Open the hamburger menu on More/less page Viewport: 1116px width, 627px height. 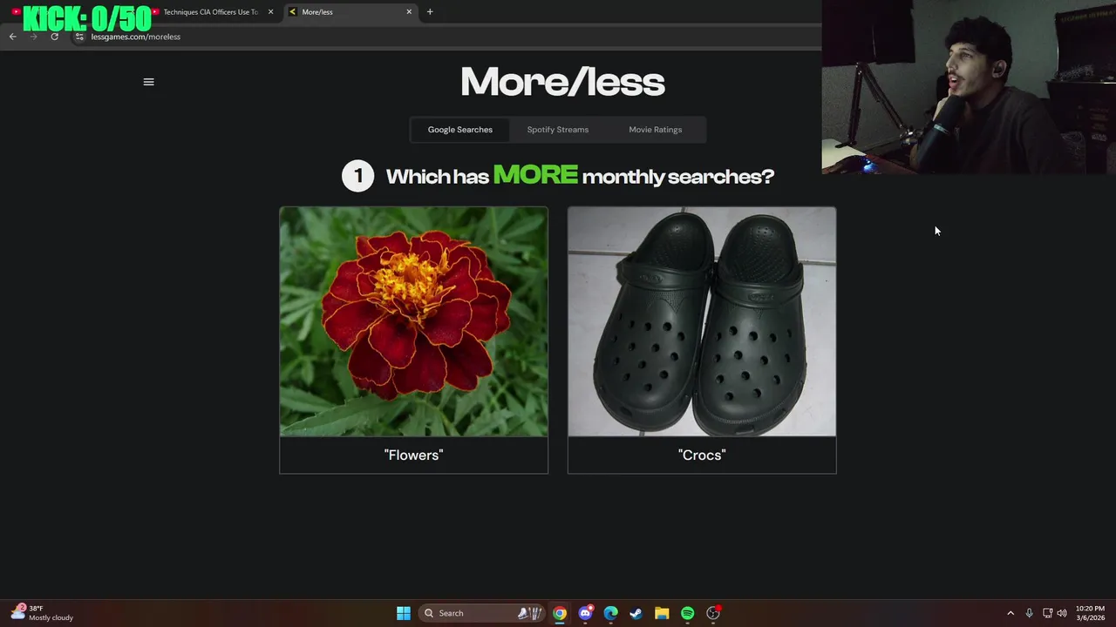point(148,82)
